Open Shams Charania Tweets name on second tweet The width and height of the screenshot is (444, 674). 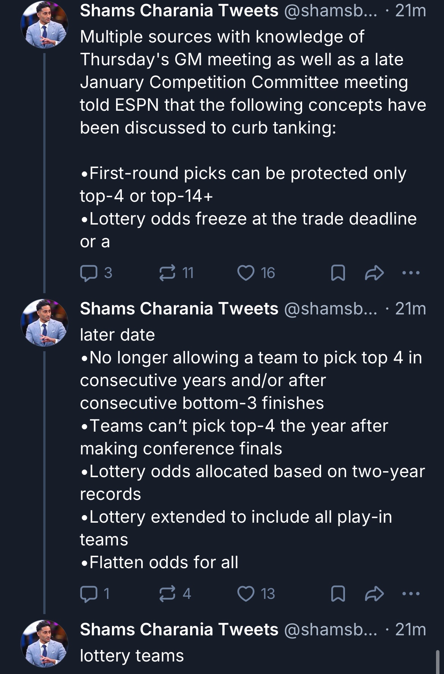pyautogui.click(x=179, y=309)
